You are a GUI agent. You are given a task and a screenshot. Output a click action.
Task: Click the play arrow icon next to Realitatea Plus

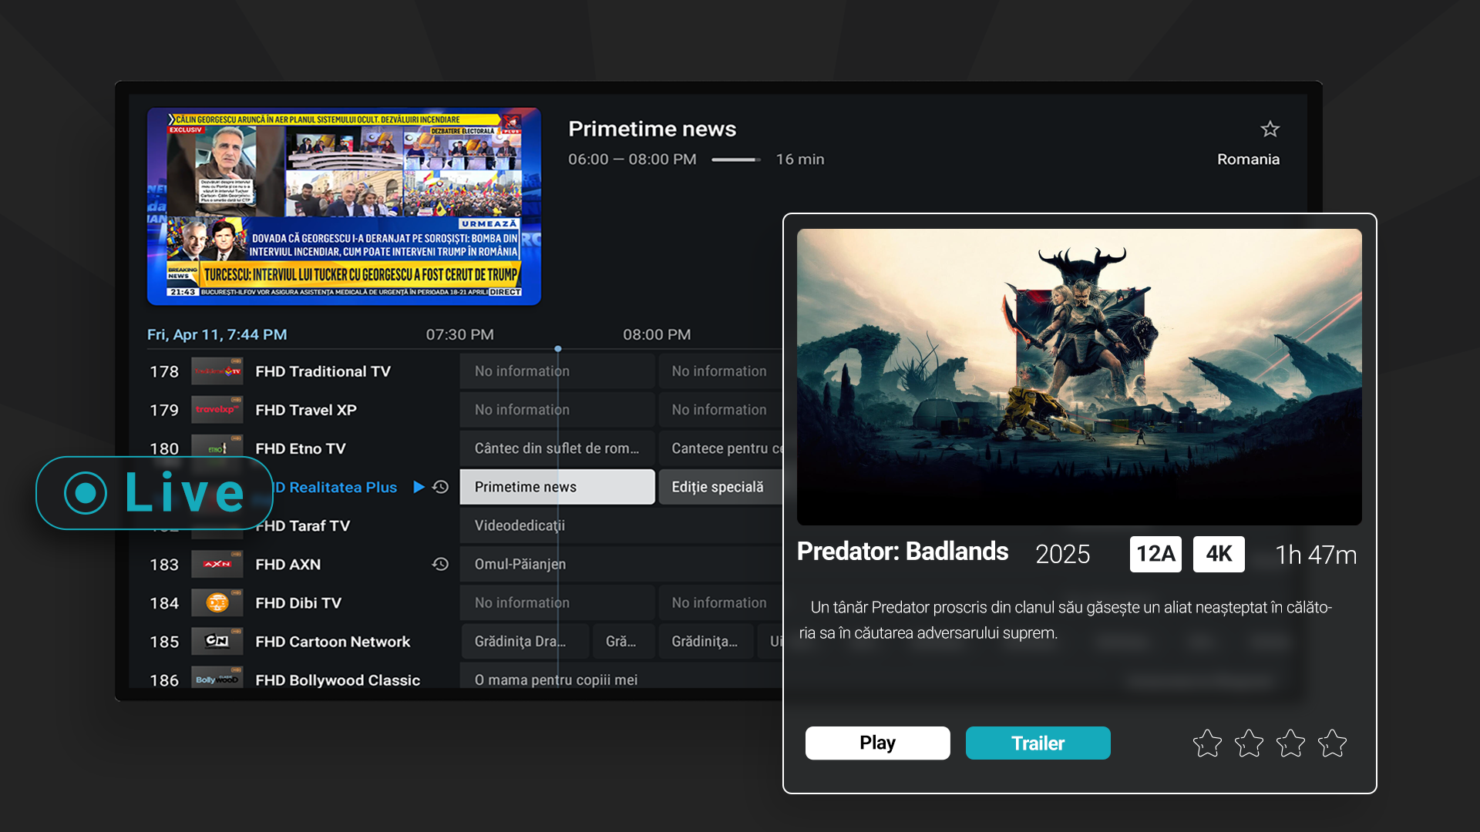(419, 487)
